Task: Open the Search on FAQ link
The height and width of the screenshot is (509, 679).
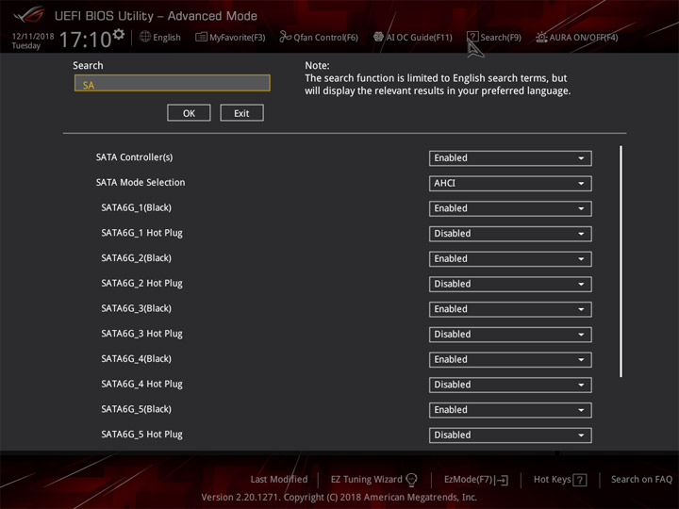Action: 641,479
